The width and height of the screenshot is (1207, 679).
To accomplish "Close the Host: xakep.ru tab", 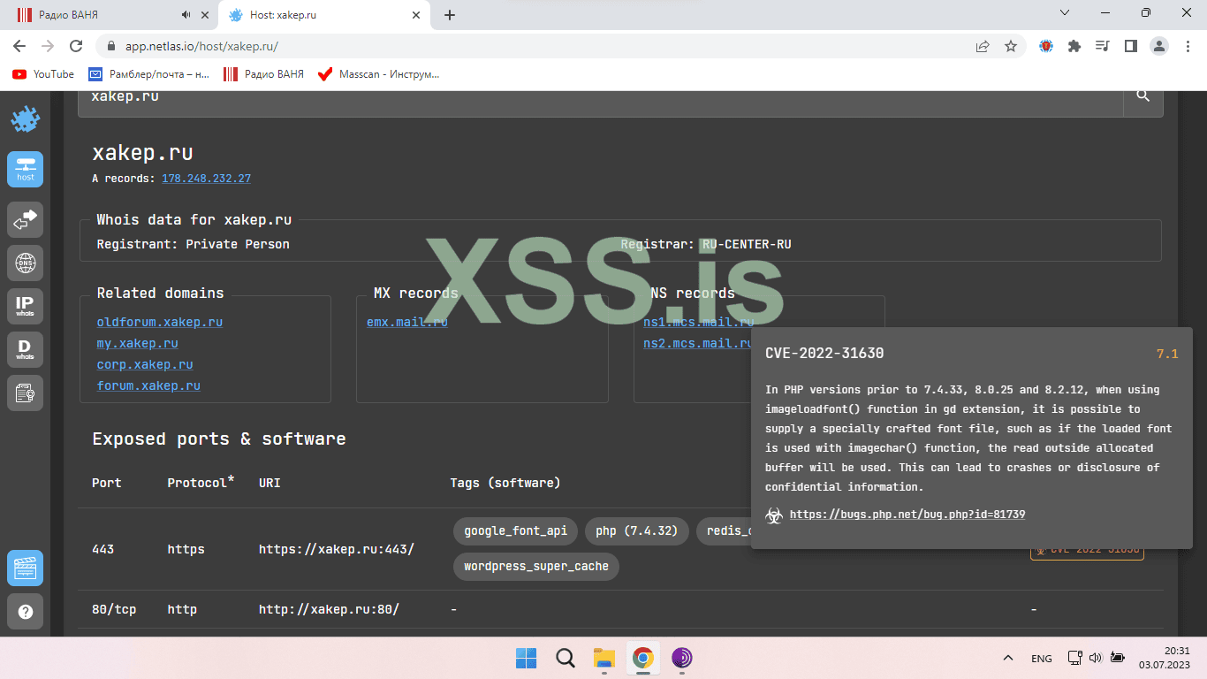I will click(415, 15).
